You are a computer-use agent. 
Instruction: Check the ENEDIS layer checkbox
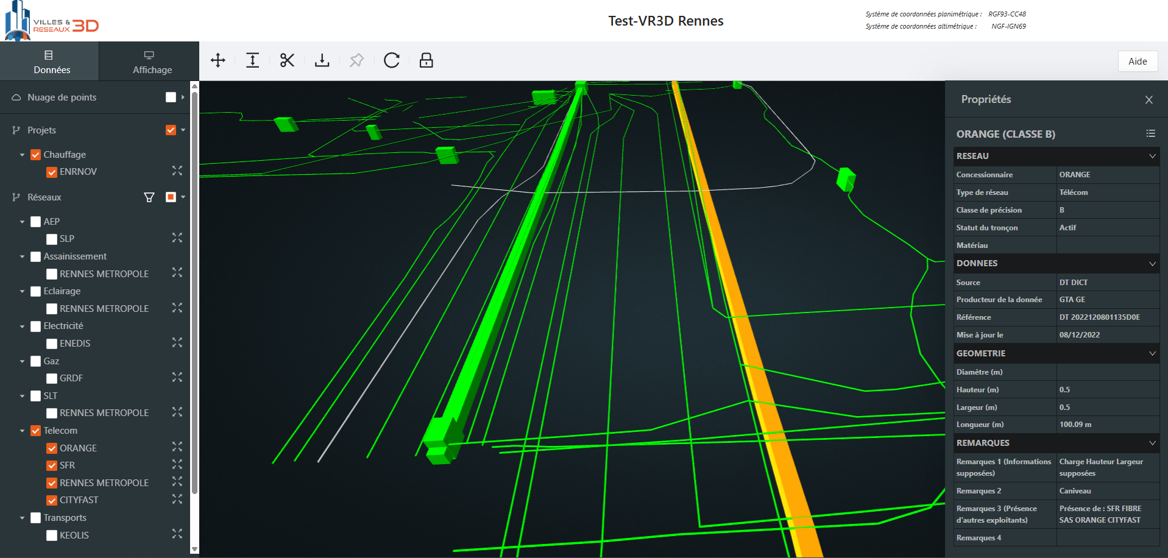[x=52, y=344]
